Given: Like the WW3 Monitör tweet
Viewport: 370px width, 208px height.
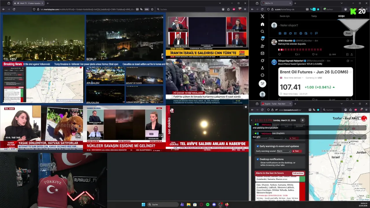Looking at the screenshot, I should (313, 54).
